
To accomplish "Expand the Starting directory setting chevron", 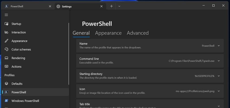I will tap(219, 76).
